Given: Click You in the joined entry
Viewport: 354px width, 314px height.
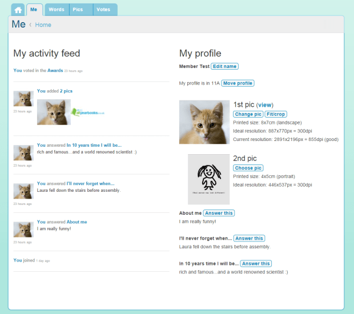Looking at the screenshot, I should pos(18,260).
